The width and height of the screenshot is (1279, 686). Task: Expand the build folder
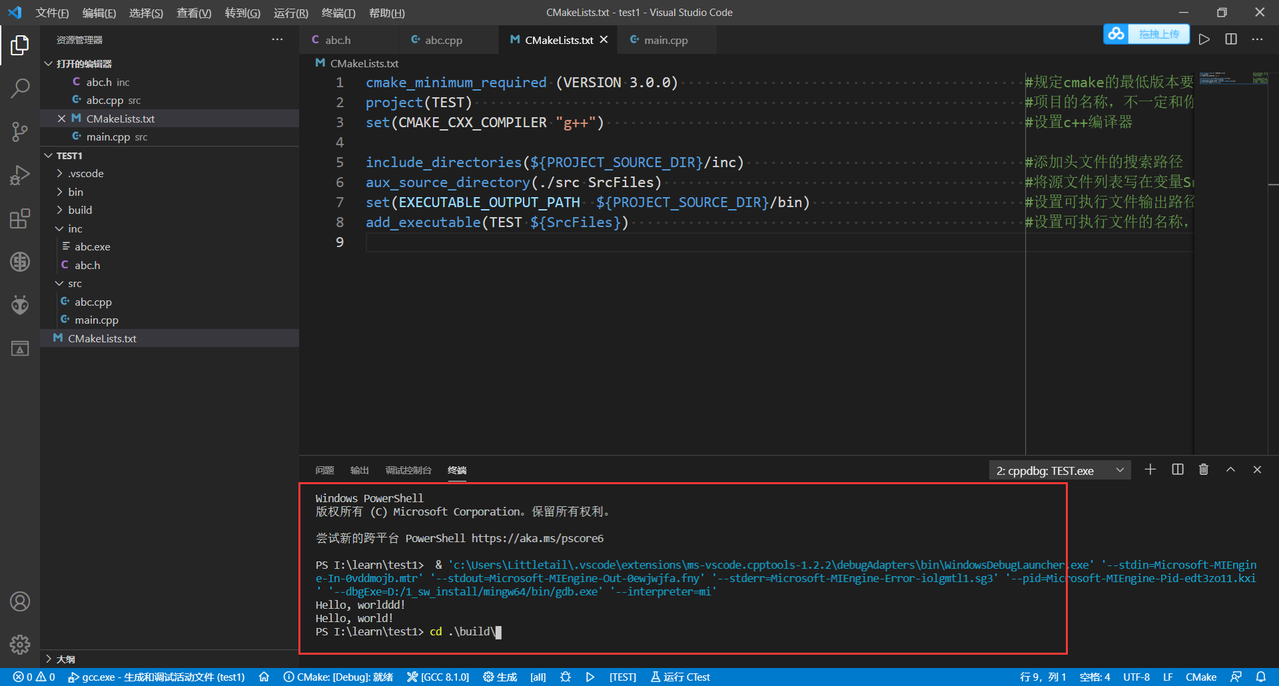tap(169, 210)
